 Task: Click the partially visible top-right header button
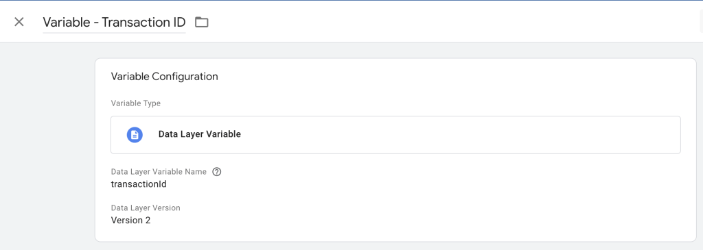tap(701, 22)
